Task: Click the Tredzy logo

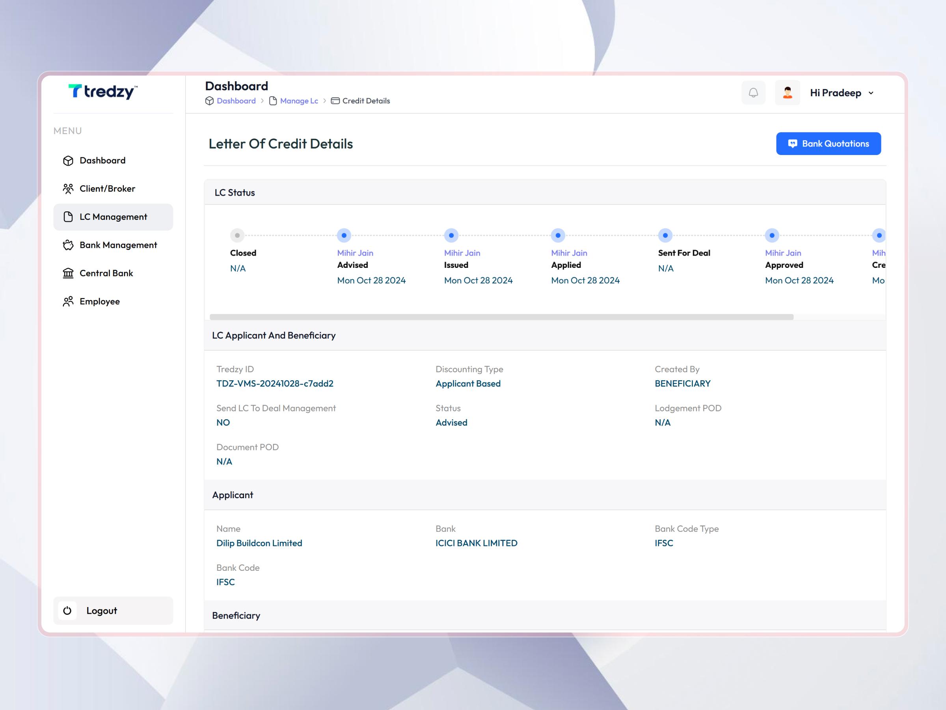Action: click(102, 92)
